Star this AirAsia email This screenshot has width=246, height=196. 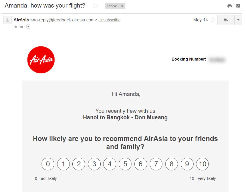click(213, 20)
